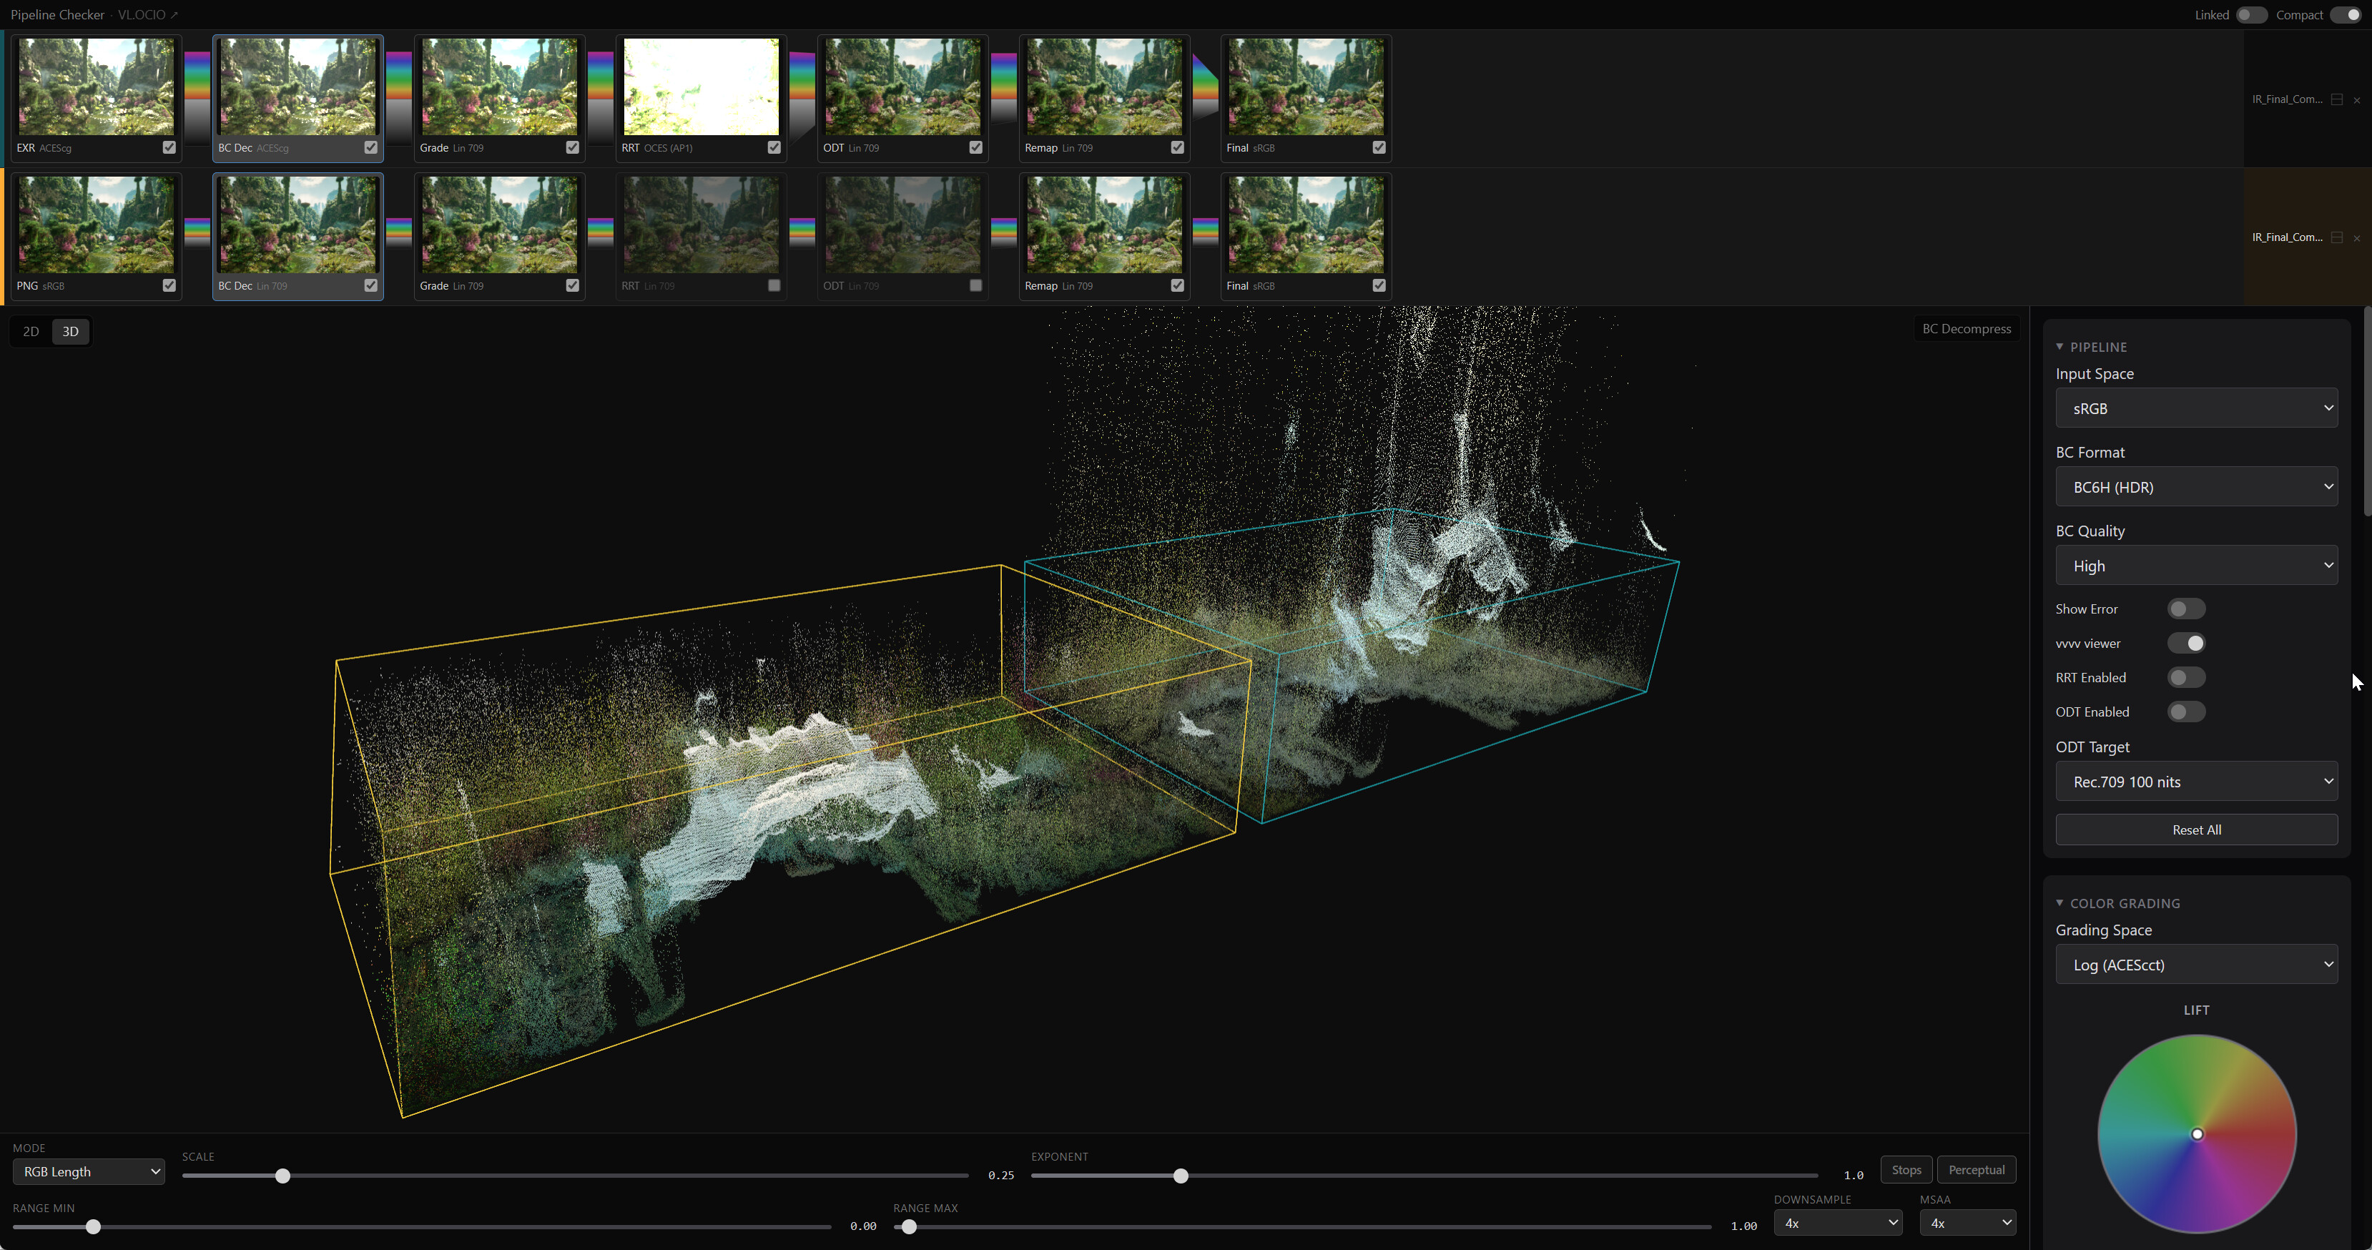
Task: Click the LIFT color wheel center handle
Action: [x=2197, y=1134]
